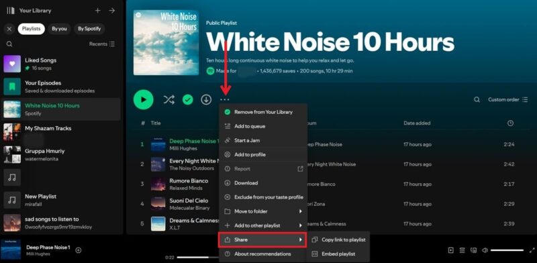Image resolution: width=537 pixels, height=263 pixels.
Task: Add current song to Liked Songs
Action: pyautogui.click(x=79, y=250)
